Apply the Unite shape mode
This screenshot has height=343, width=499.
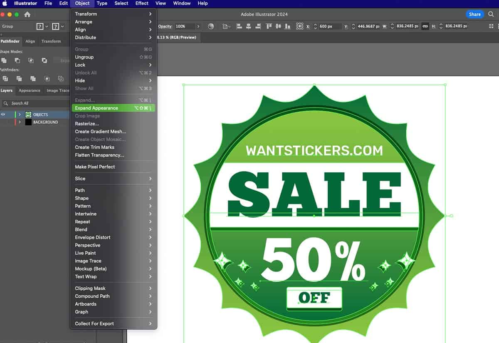click(4, 60)
